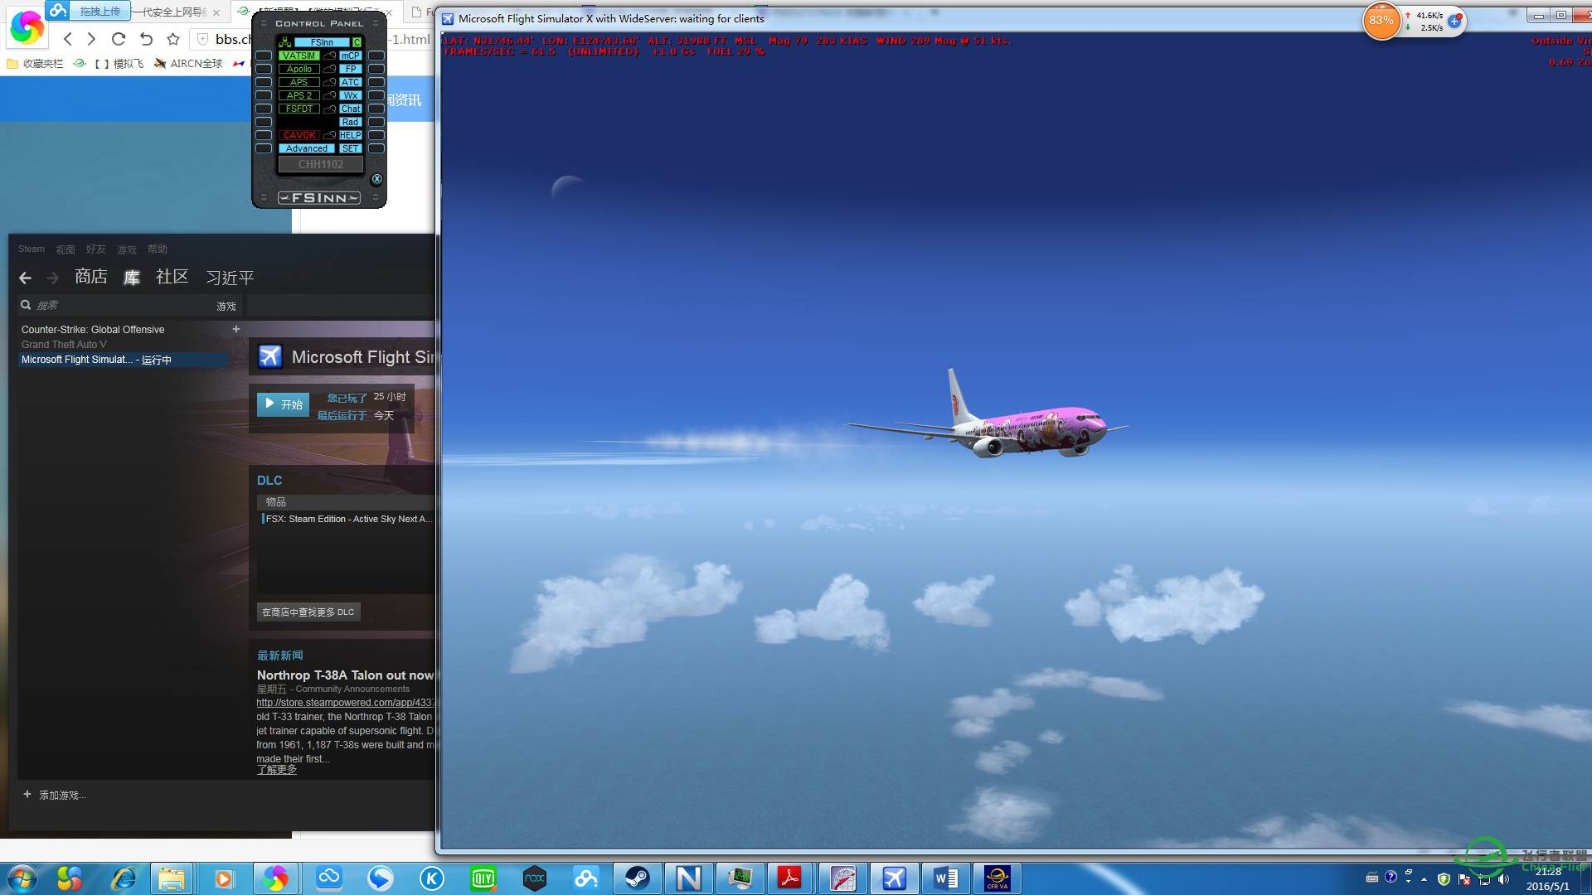Click the Steam library search field
The image size is (1592, 895).
coord(116,306)
